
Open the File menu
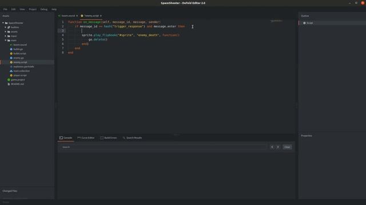[x=5, y=9]
